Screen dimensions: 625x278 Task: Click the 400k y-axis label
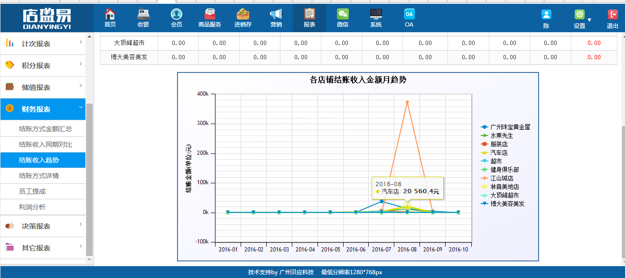[x=203, y=94]
